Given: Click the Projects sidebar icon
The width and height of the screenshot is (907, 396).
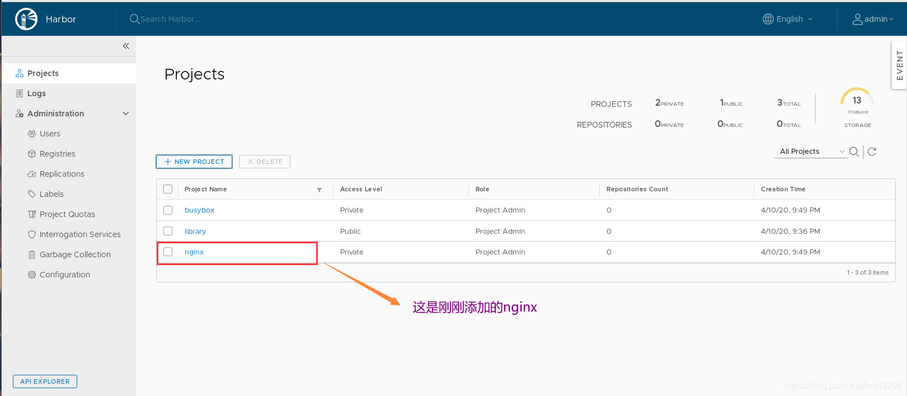Looking at the screenshot, I should [x=20, y=73].
